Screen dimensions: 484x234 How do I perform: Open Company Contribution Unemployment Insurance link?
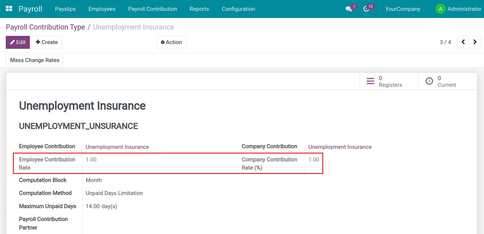pos(340,147)
